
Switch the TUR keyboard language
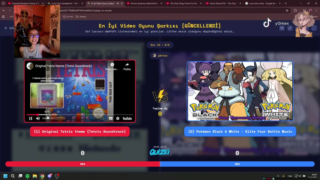pos(290,176)
